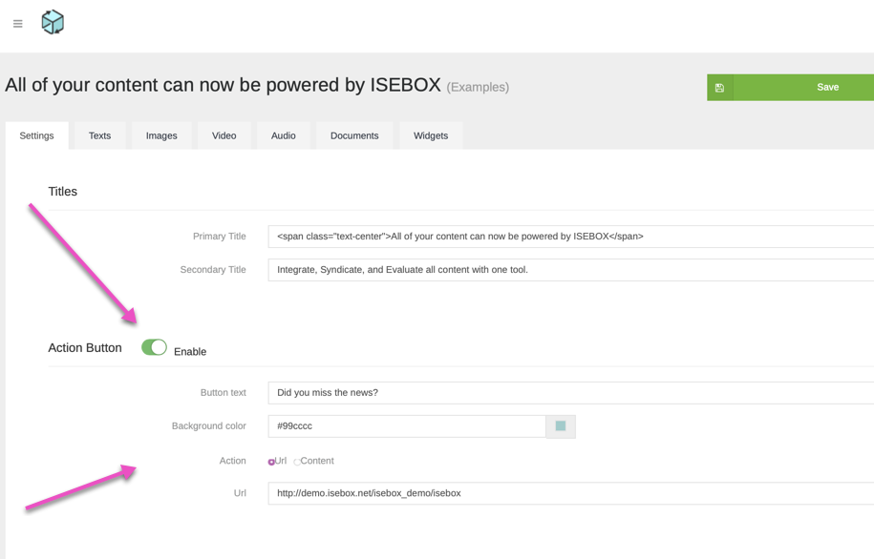The height and width of the screenshot is (559, 874).
Task: Select the Audio tab
Action: [x=283, y=135]
